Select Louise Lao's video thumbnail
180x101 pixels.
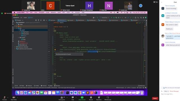[x=128, y=6]
